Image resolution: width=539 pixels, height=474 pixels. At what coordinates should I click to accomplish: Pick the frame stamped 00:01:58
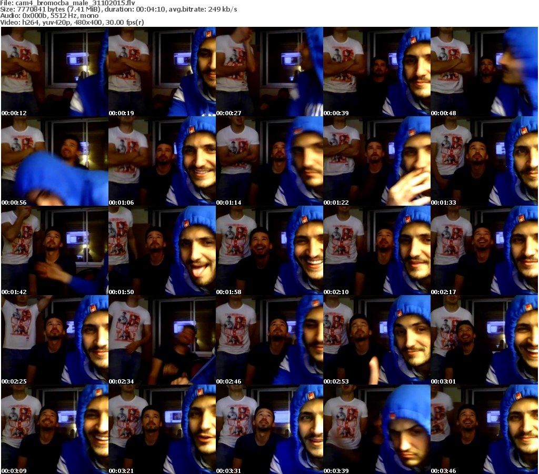(269, 250)
